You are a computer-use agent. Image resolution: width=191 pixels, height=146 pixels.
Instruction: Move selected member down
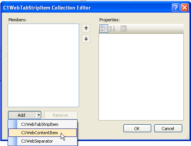coord(86,39)
